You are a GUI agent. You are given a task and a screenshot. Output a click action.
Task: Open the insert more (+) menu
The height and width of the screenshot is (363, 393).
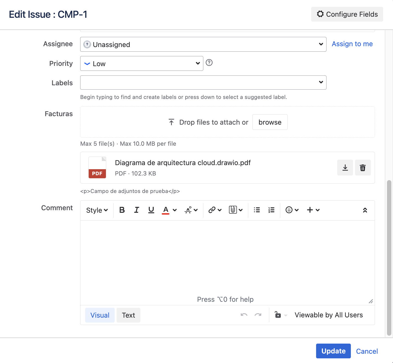click(313, 210)
